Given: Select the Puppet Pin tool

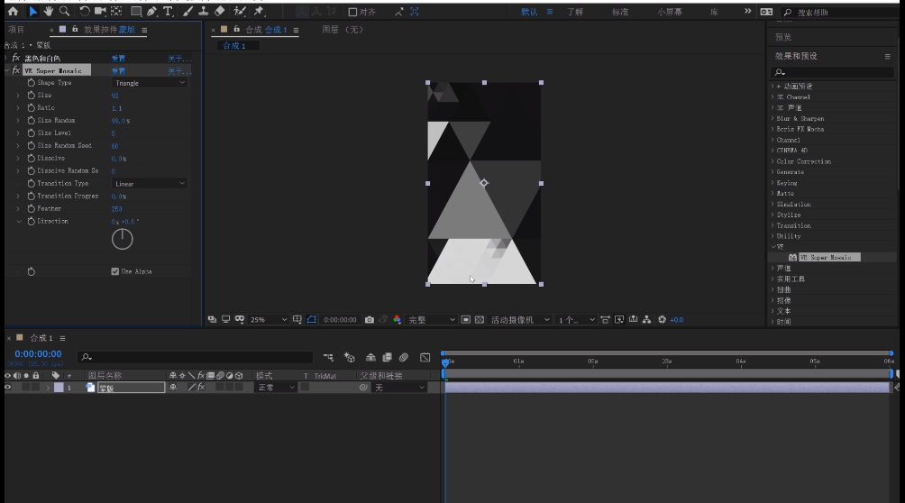Looking at the screenshot, I should [259, 12].
